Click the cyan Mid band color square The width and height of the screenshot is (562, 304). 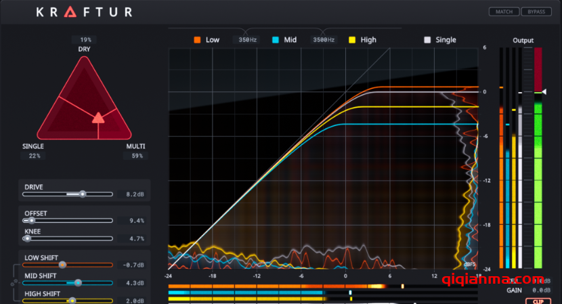[276, 40]
